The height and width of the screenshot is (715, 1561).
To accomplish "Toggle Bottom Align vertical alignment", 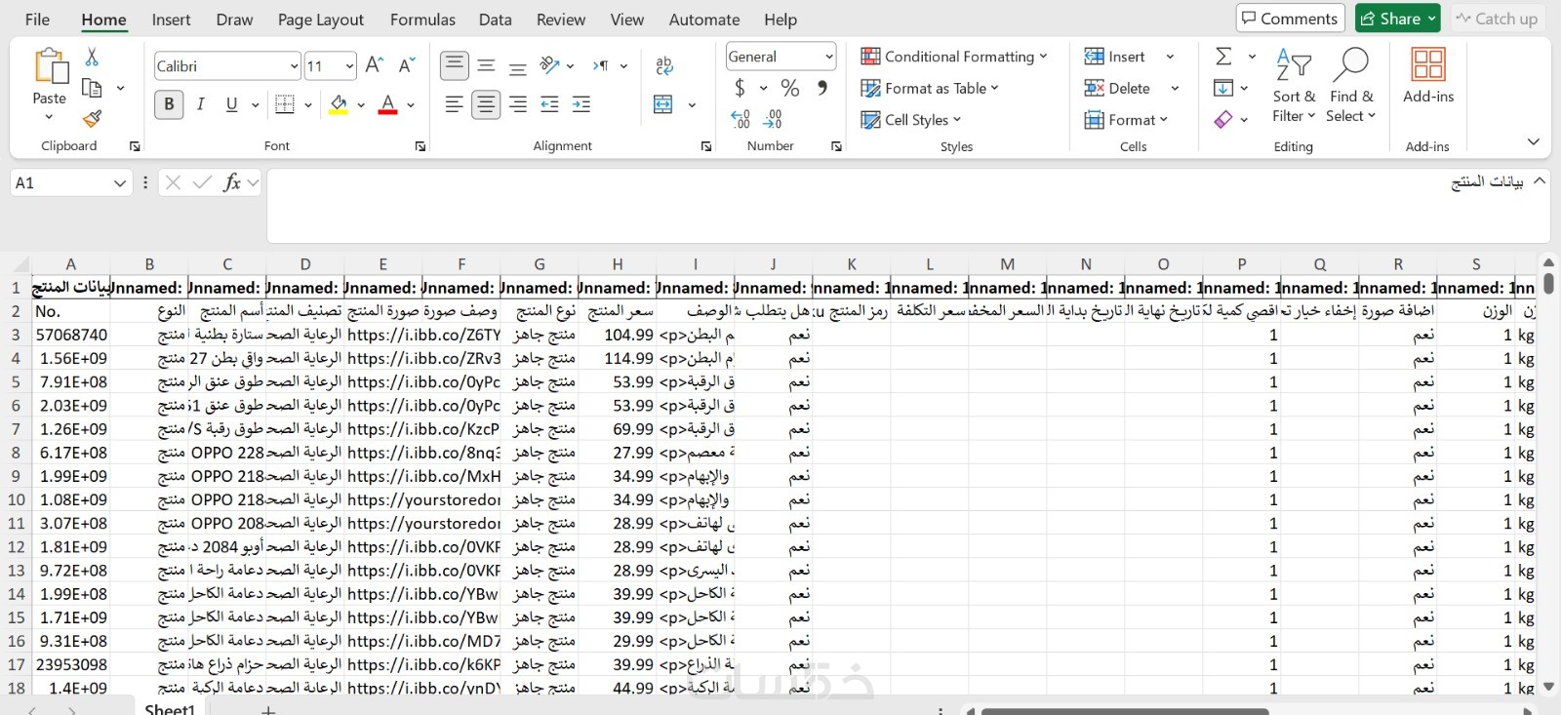I will (x=518, y=65).
